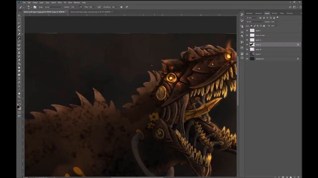Switch to the Paths panel tab
The height and width of the screenshot is (178, 318).
282,13
